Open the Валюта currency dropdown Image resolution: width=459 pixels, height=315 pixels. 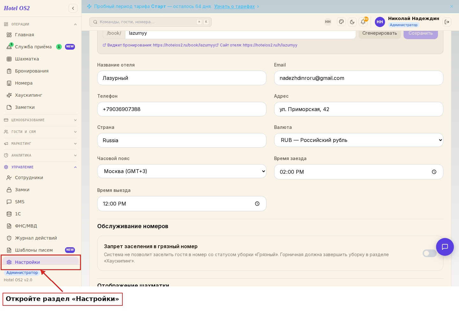pyautogui.click(x=359, y=140)
